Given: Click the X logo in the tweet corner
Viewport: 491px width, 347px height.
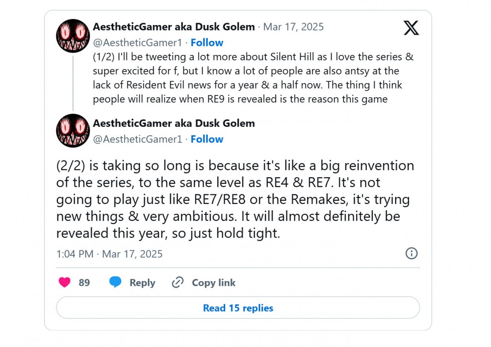Looking at the screenshot, I should click(x=411, y=28).
